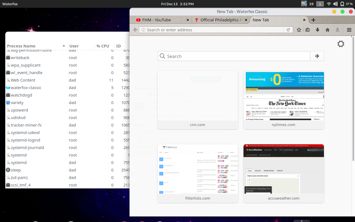This screenshot has width=355, height=222.
Task: Reload the current page
Action: pyautogui.click(x=288, y=29)
